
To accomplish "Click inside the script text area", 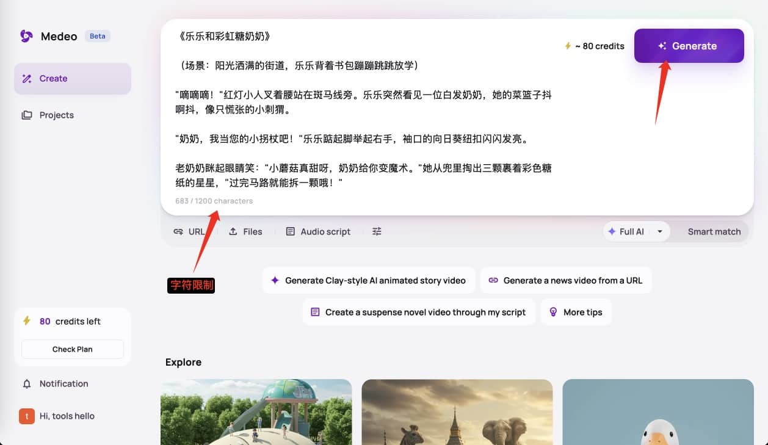I will pyautogui.click(x=364, y=110).
